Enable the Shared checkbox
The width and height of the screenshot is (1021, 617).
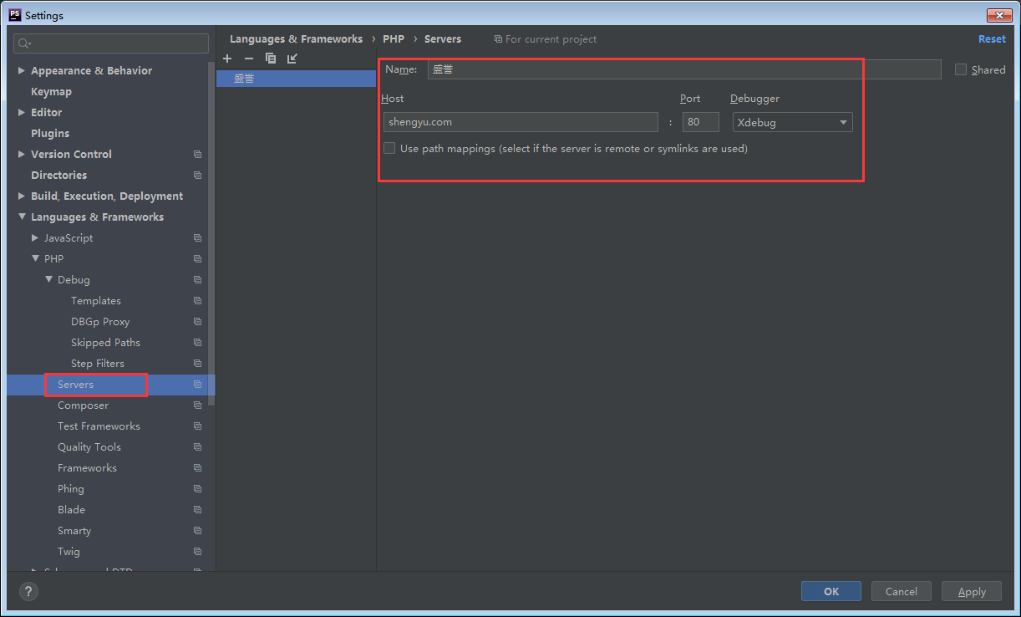[961, 70]
